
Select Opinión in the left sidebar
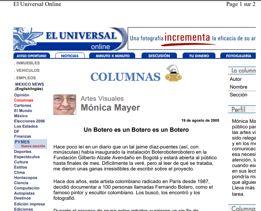[22, 95]
